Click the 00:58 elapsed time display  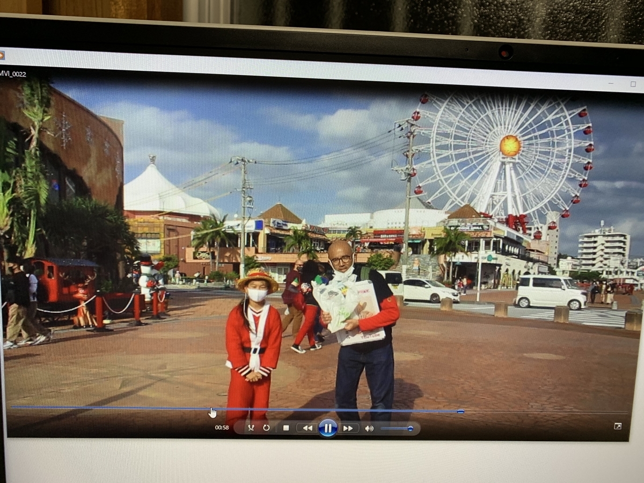point(222,428)
